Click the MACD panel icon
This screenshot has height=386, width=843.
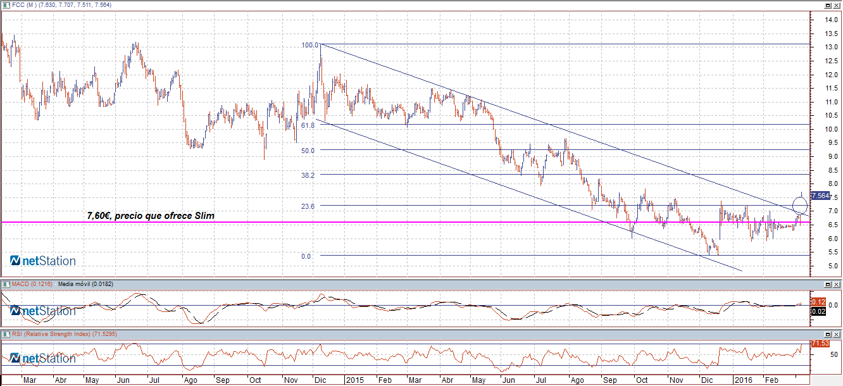click(x=6, y=284)
